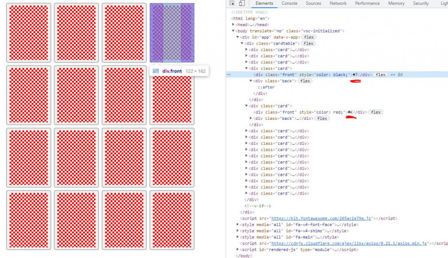
Task: Click the highlighted purple card on the page
Action: (x=172, y=33)
